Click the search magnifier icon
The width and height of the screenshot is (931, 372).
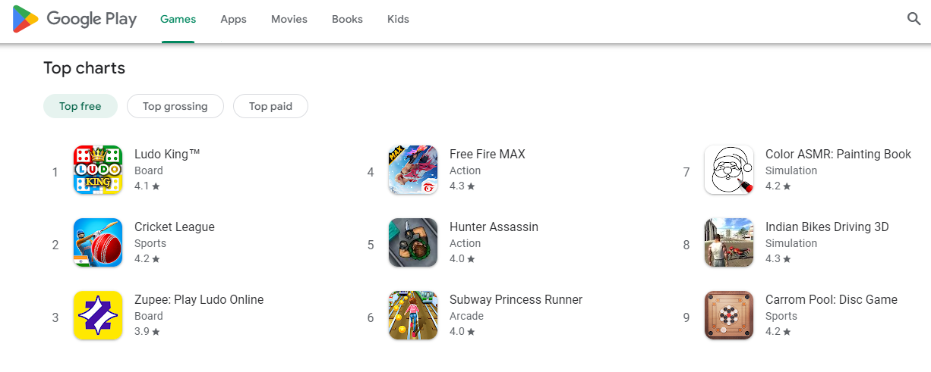(x=914, y=19)
